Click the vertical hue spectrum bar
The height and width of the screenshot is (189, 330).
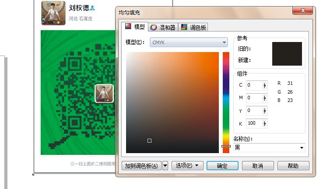226,102
